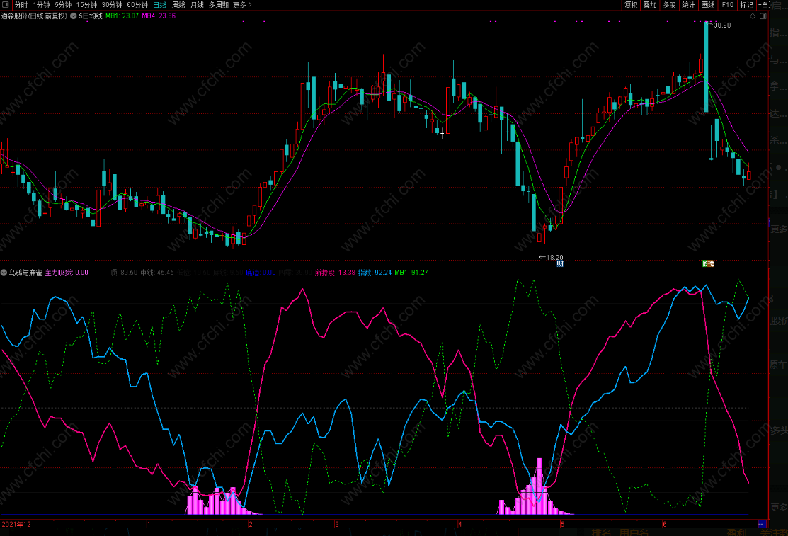788x536 pixels.
Task: Click the 指数: 92.24 label
Action: tap(375, 273)
